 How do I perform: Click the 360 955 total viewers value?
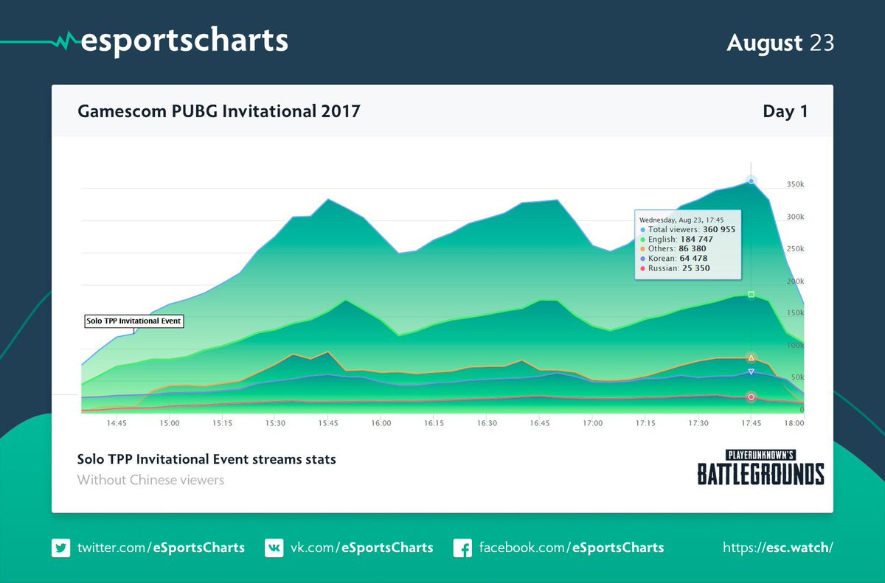click(x=719, y=229)
